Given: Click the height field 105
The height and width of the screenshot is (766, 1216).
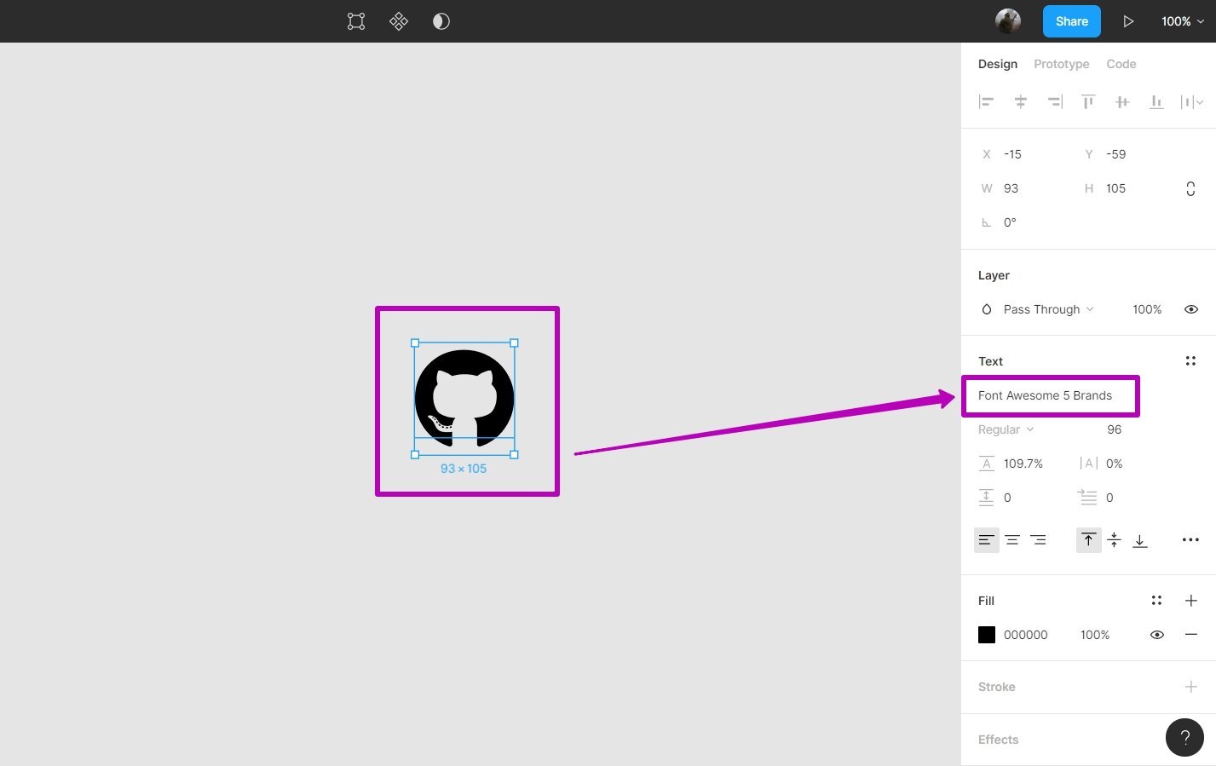Looking at the screenshot, I should click(1115, 188).
